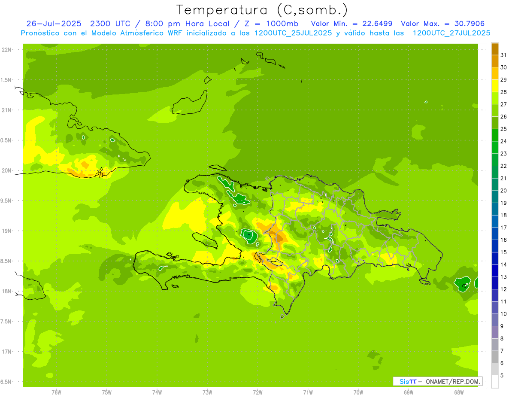Click the "21N" latitude axis label

coord(7,110)
